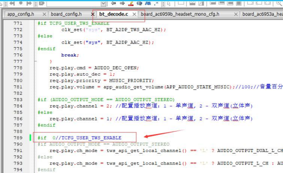
Task: Collapse the code fold marker at line 777
Action: click(36, 62)
